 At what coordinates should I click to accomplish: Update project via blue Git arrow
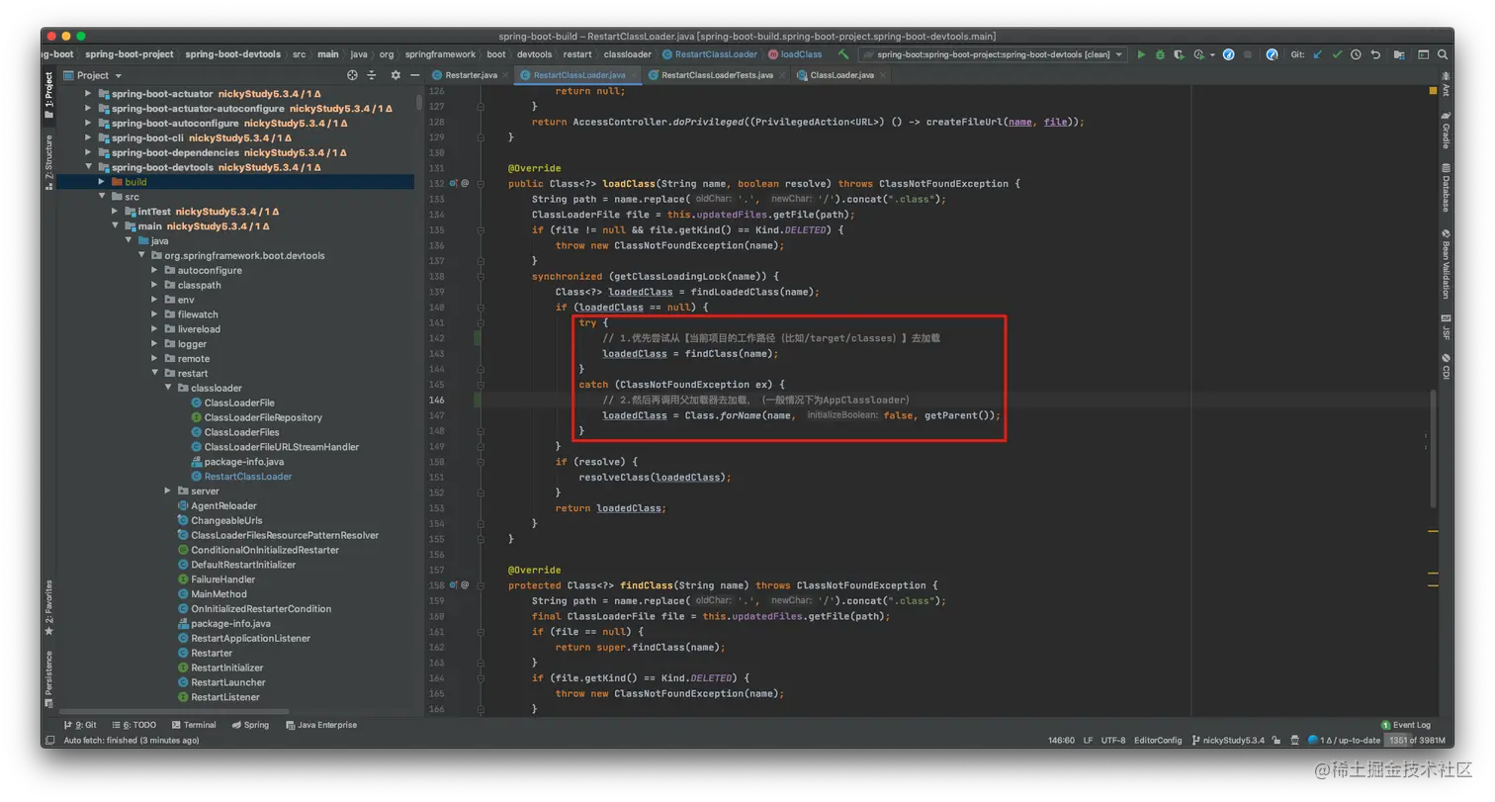click(1318, 54)
